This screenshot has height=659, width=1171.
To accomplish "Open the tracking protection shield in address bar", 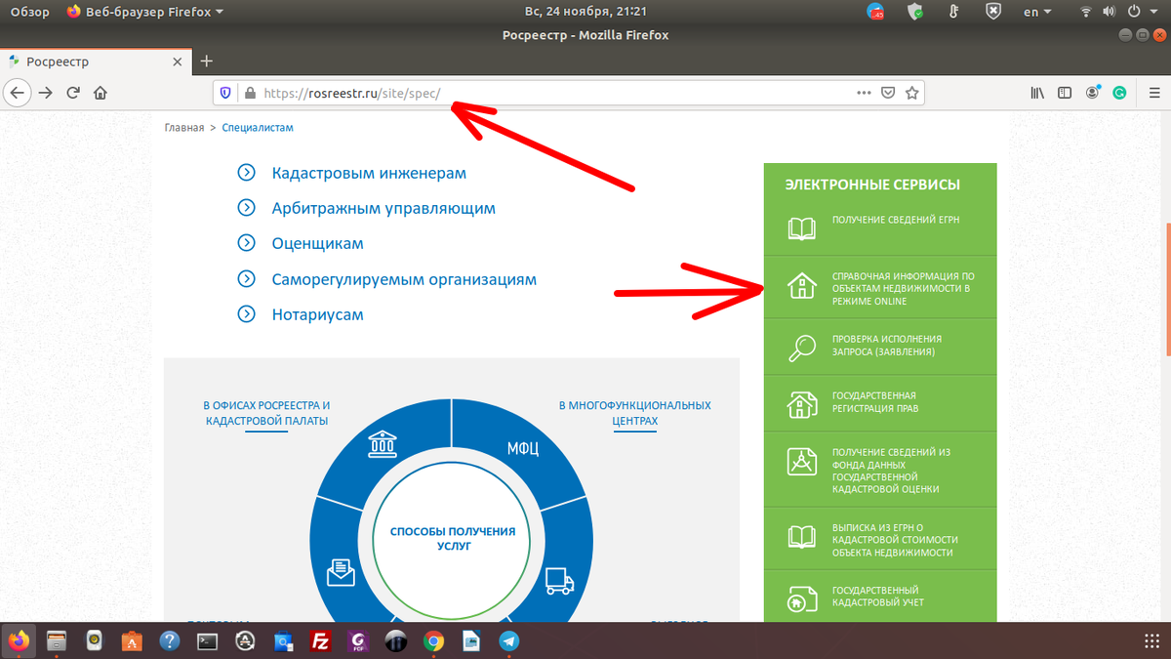I will [225, 94].
